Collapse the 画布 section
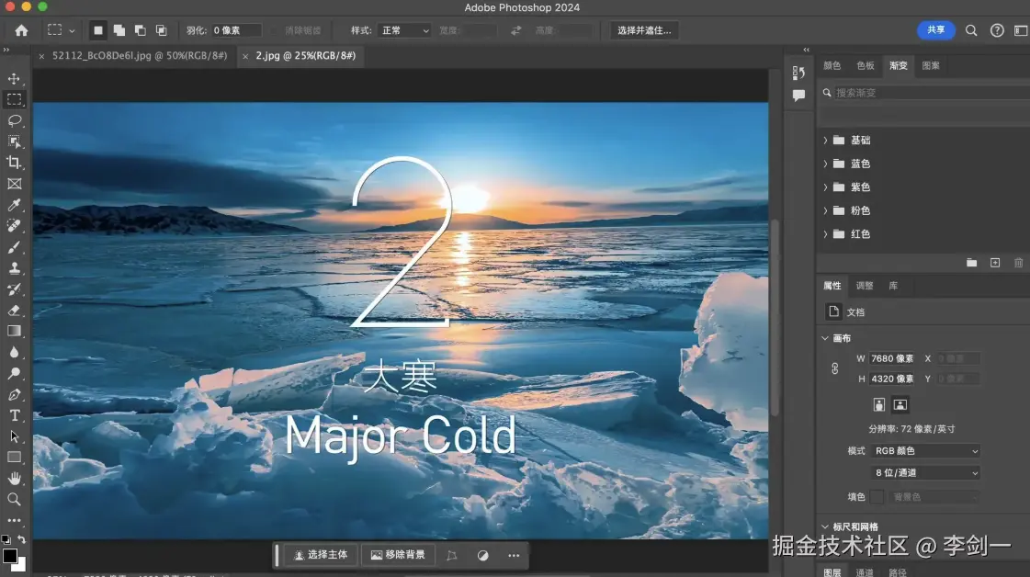 [x=825, y=338]
